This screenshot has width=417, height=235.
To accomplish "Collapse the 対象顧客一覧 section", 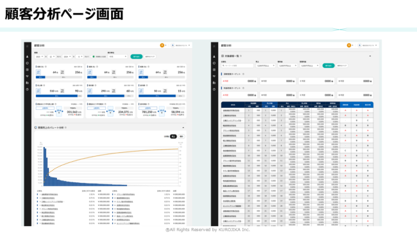I will tap(370, 56).
